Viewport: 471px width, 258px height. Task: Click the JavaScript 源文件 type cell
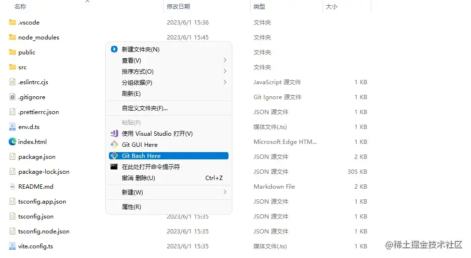coord(277,82)
